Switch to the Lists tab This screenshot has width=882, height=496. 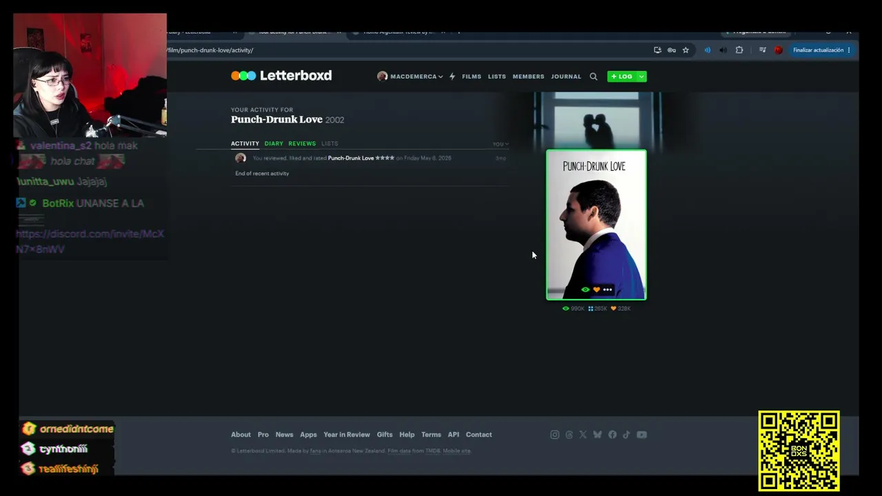coord(329,143)
